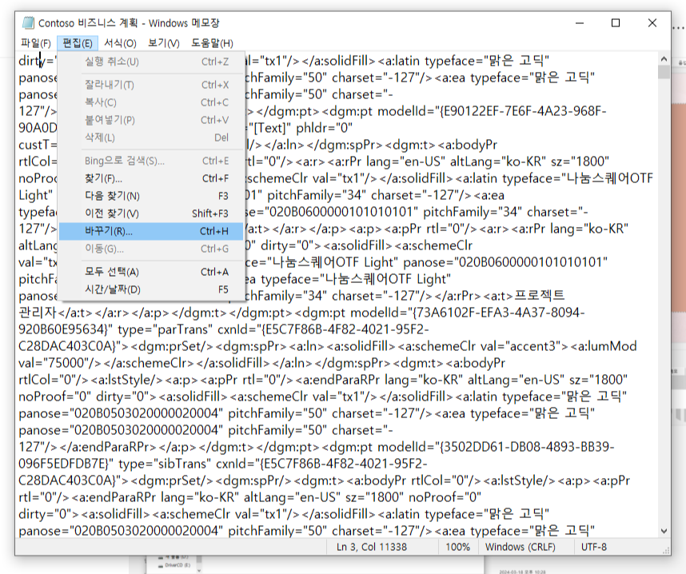Choose 복사(C) menu entry

point(151,102)
